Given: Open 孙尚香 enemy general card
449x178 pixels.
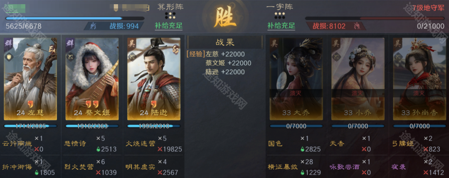Looking at the screenshot, I should [419, 79].
